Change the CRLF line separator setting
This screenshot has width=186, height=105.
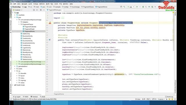[x=149, y=99]
